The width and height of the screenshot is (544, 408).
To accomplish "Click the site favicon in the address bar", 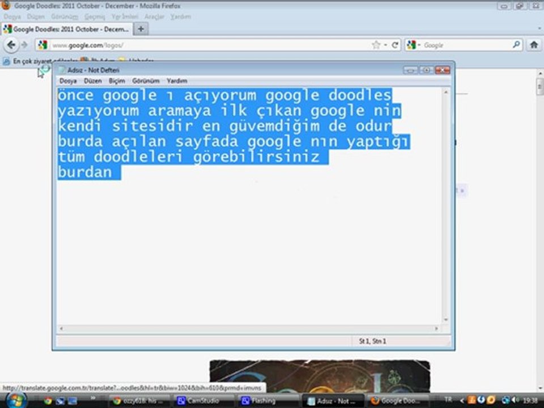I will click(42, 45).
